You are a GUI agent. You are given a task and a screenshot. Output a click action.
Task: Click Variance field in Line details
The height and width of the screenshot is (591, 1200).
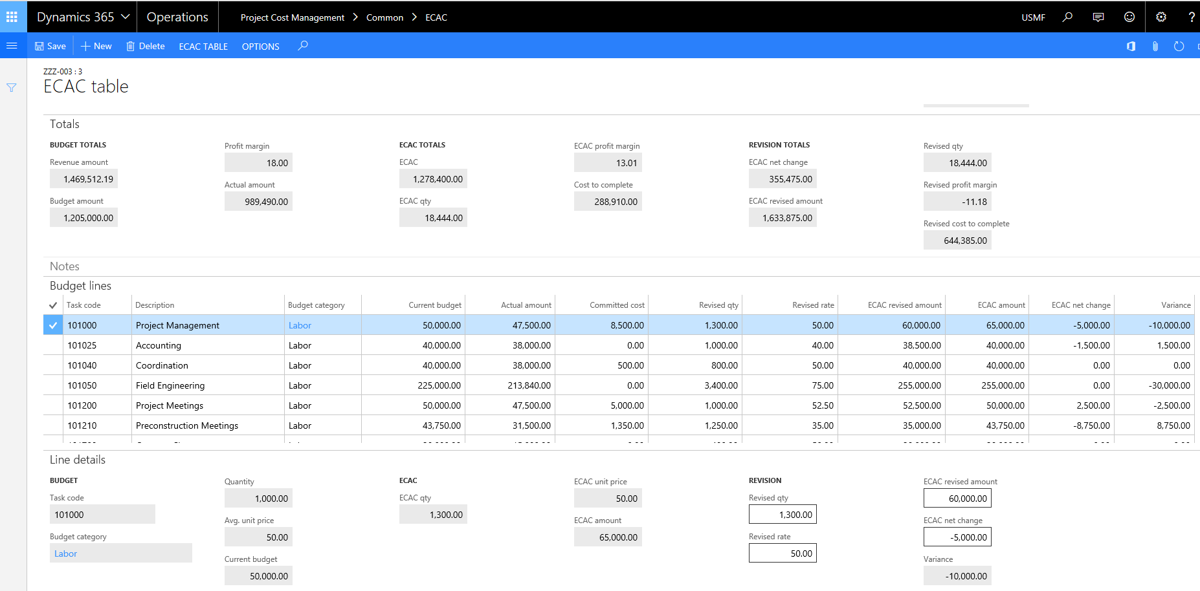point(957,576)
